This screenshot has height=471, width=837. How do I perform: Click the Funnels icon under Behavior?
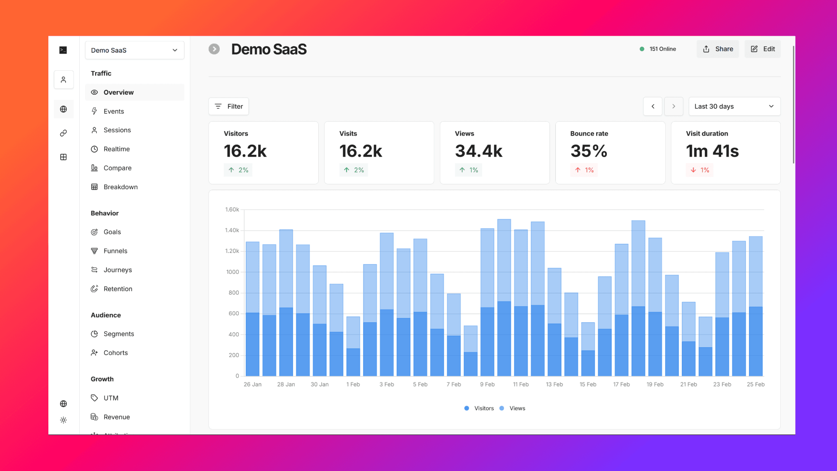click(x=94, y=251)
